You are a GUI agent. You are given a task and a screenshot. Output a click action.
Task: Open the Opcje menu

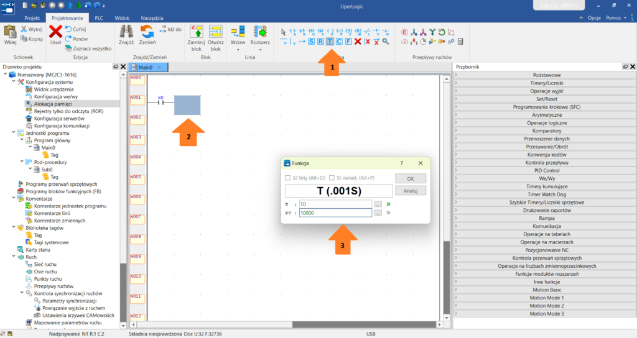[x=594, y=18]
